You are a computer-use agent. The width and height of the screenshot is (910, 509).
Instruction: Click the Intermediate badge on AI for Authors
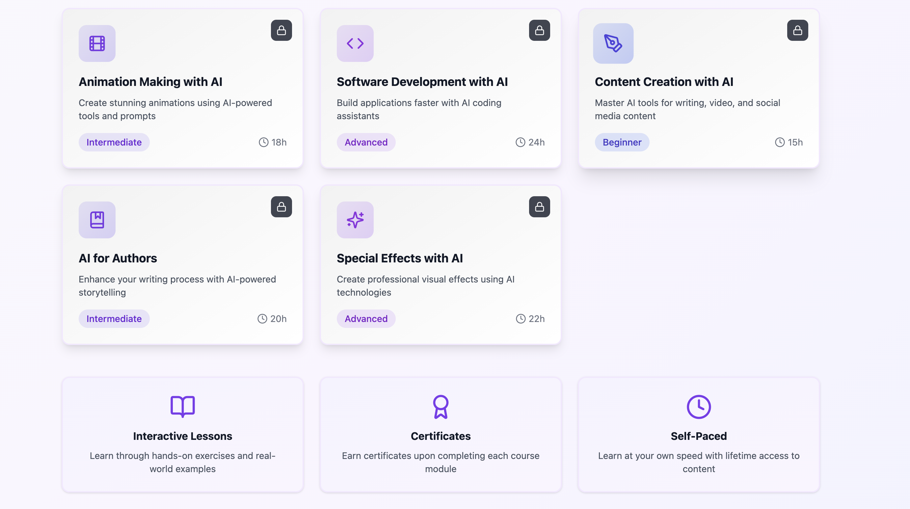tap(114, 319)
